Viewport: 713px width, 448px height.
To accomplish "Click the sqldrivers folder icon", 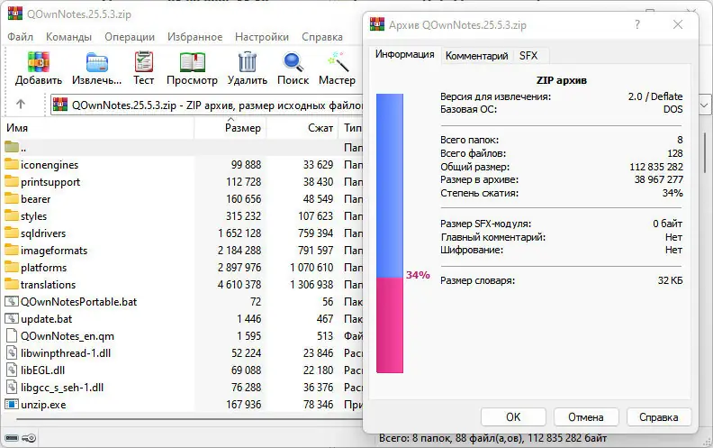I will pos(12,233).
